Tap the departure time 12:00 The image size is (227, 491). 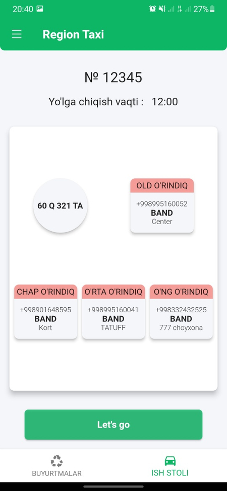(x=164, y=102)
